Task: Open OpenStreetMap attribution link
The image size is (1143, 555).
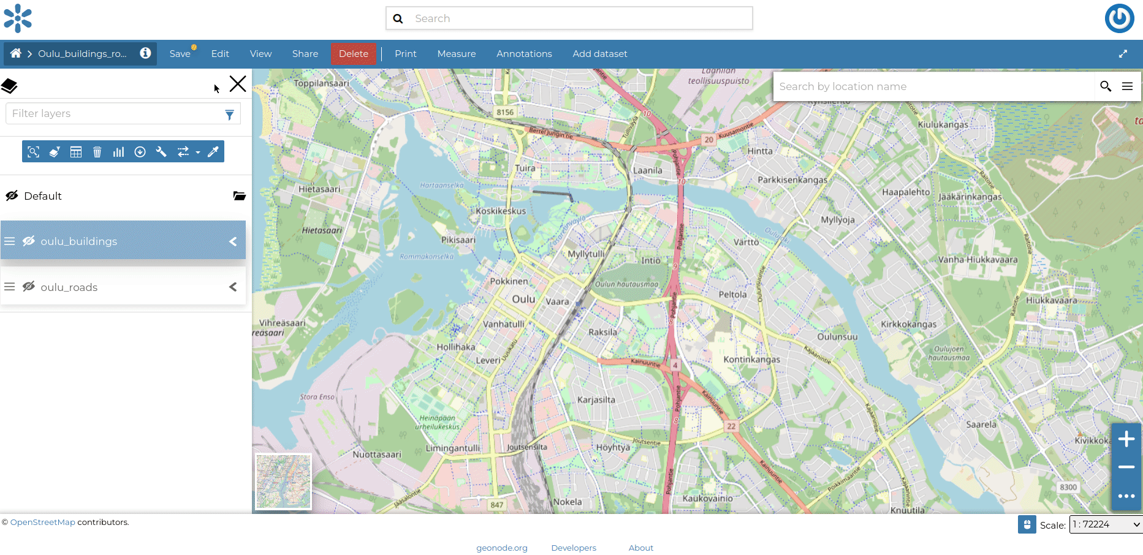Action: [x=42, y=523]
